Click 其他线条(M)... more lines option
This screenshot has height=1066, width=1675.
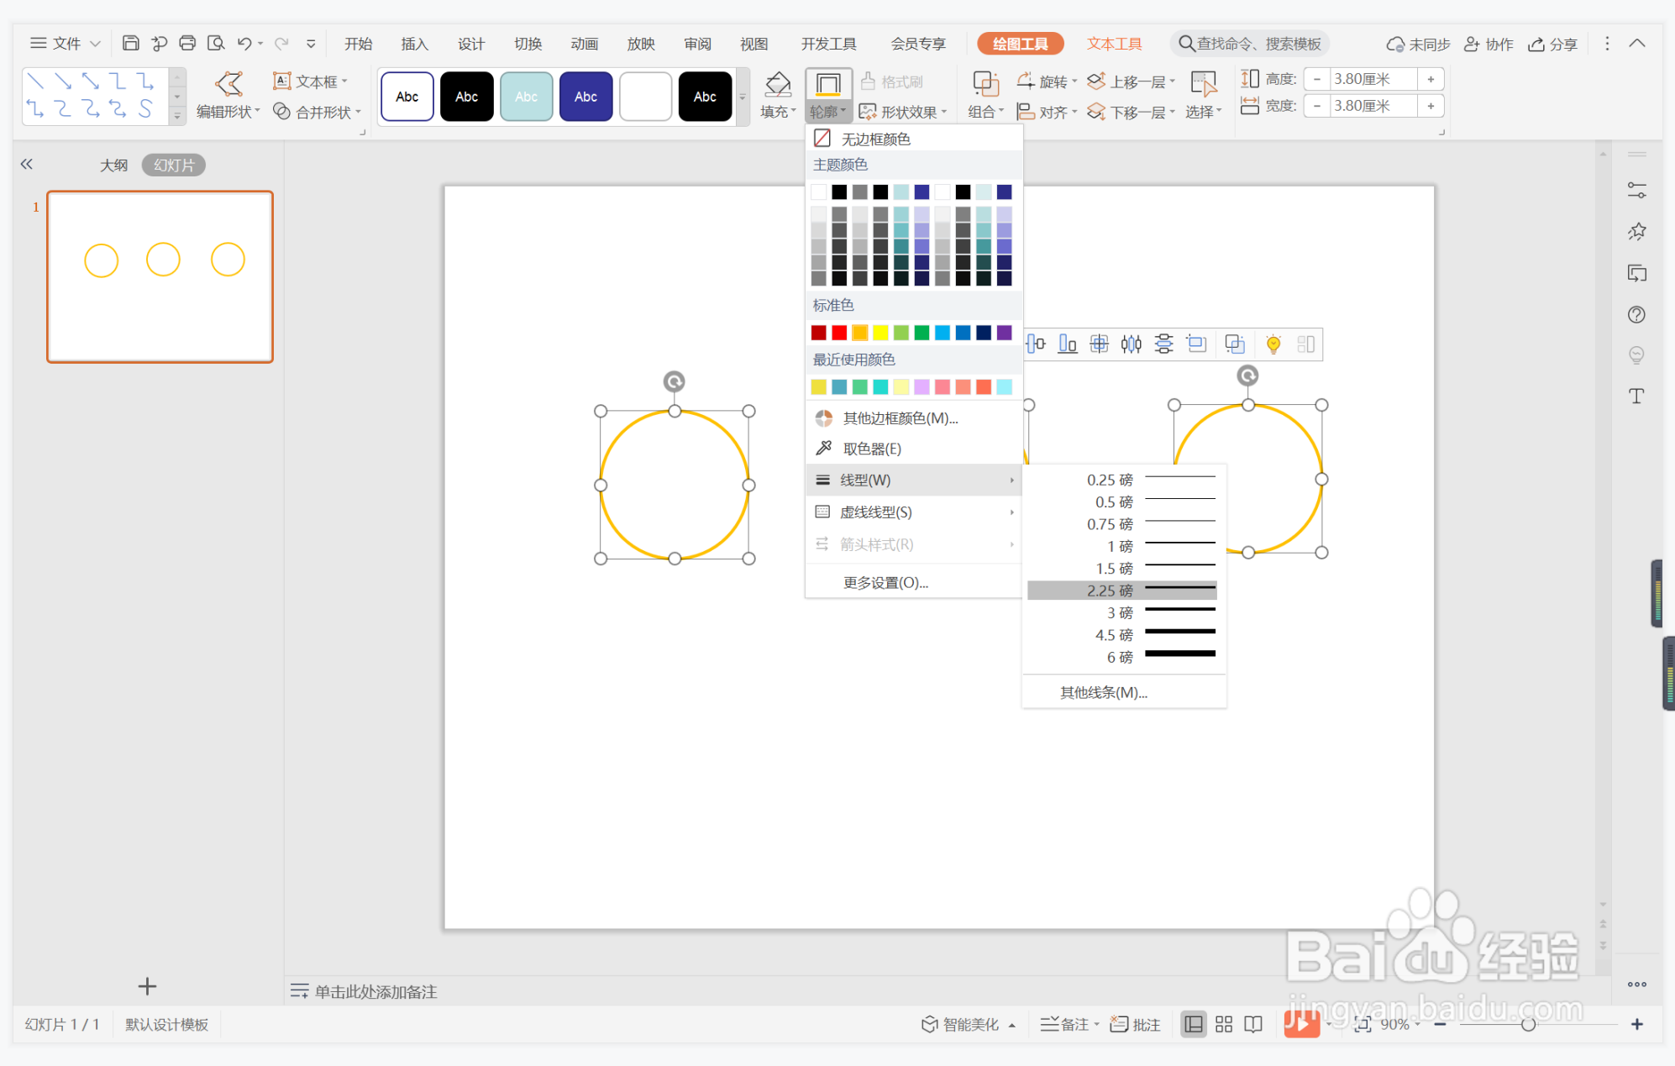tap(1103, 692)
